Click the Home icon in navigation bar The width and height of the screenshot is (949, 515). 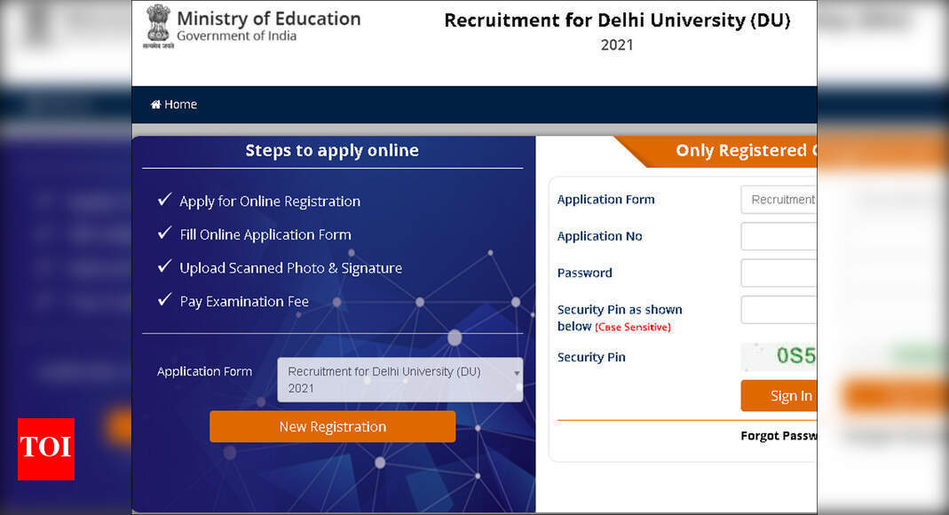click(155, 104)
